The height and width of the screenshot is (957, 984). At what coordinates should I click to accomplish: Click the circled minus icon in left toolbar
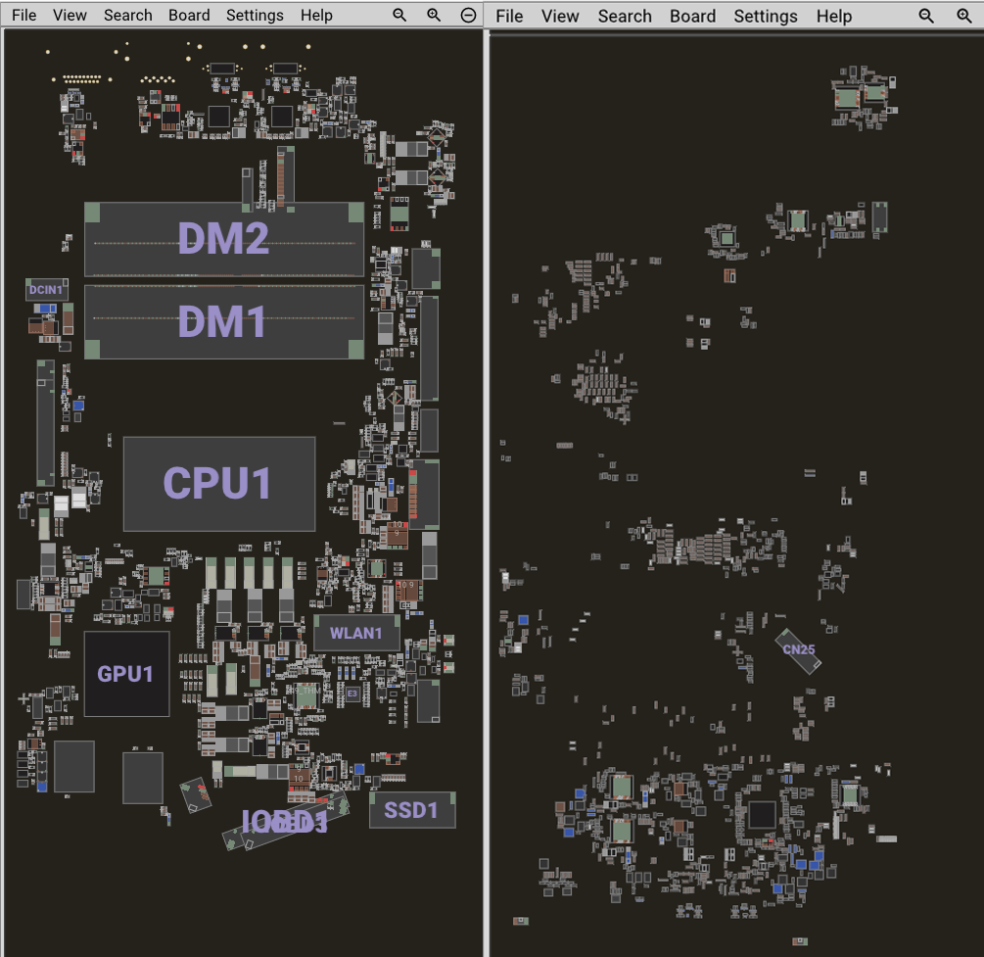click(469, 16)
